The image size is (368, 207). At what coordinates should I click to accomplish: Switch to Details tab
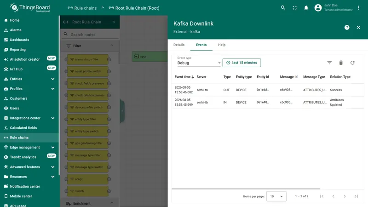[179, 45]
